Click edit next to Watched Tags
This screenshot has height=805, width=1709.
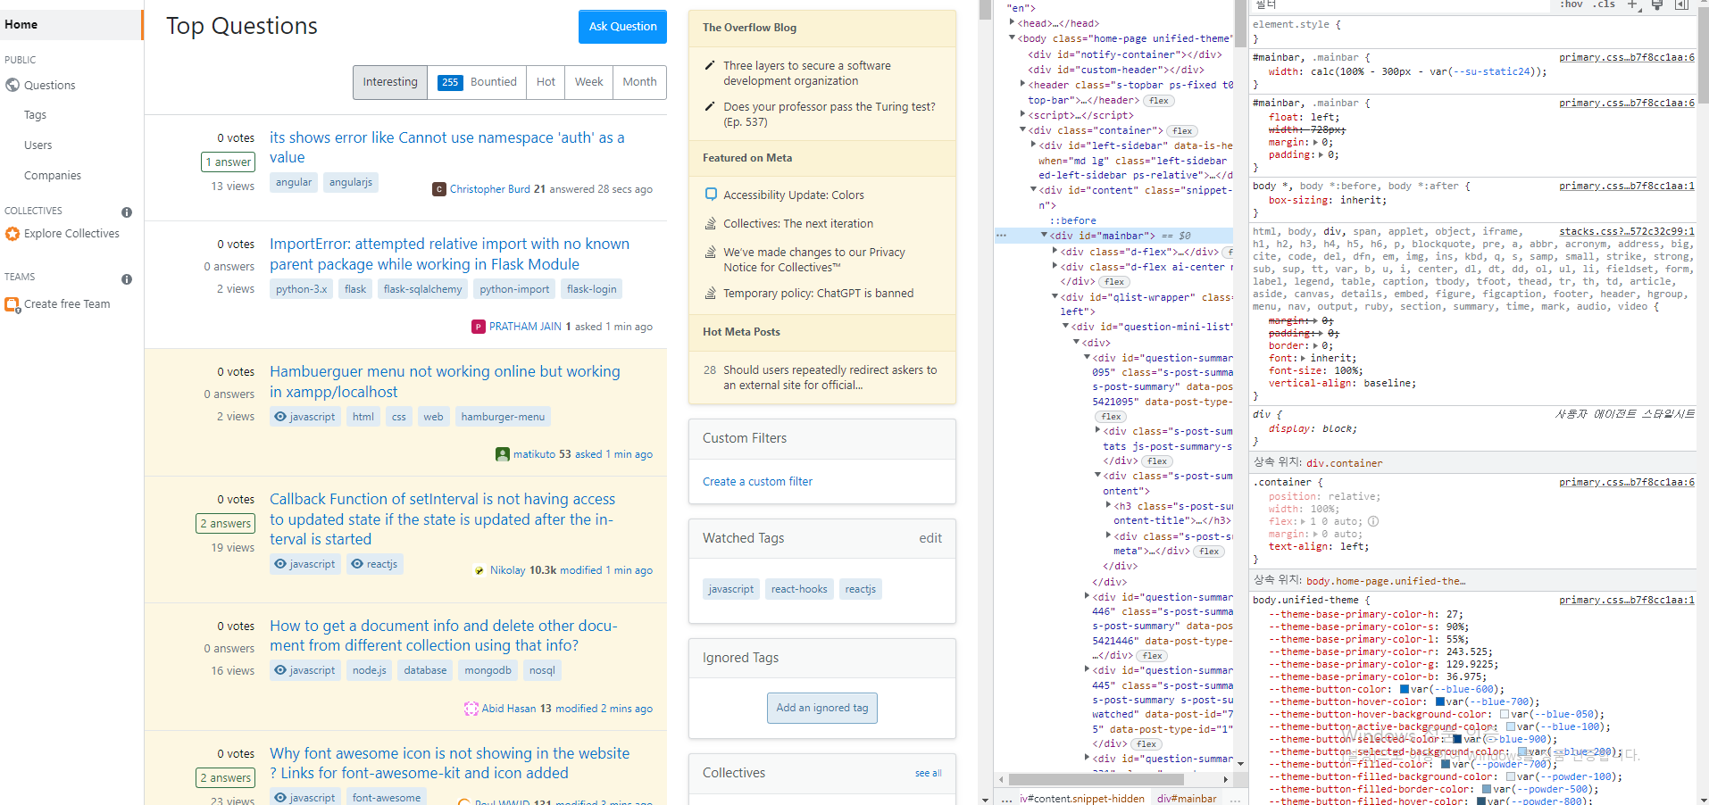point(930,538)
